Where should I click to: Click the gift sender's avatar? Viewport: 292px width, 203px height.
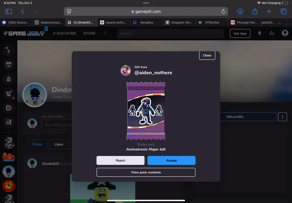click(126, 70)
